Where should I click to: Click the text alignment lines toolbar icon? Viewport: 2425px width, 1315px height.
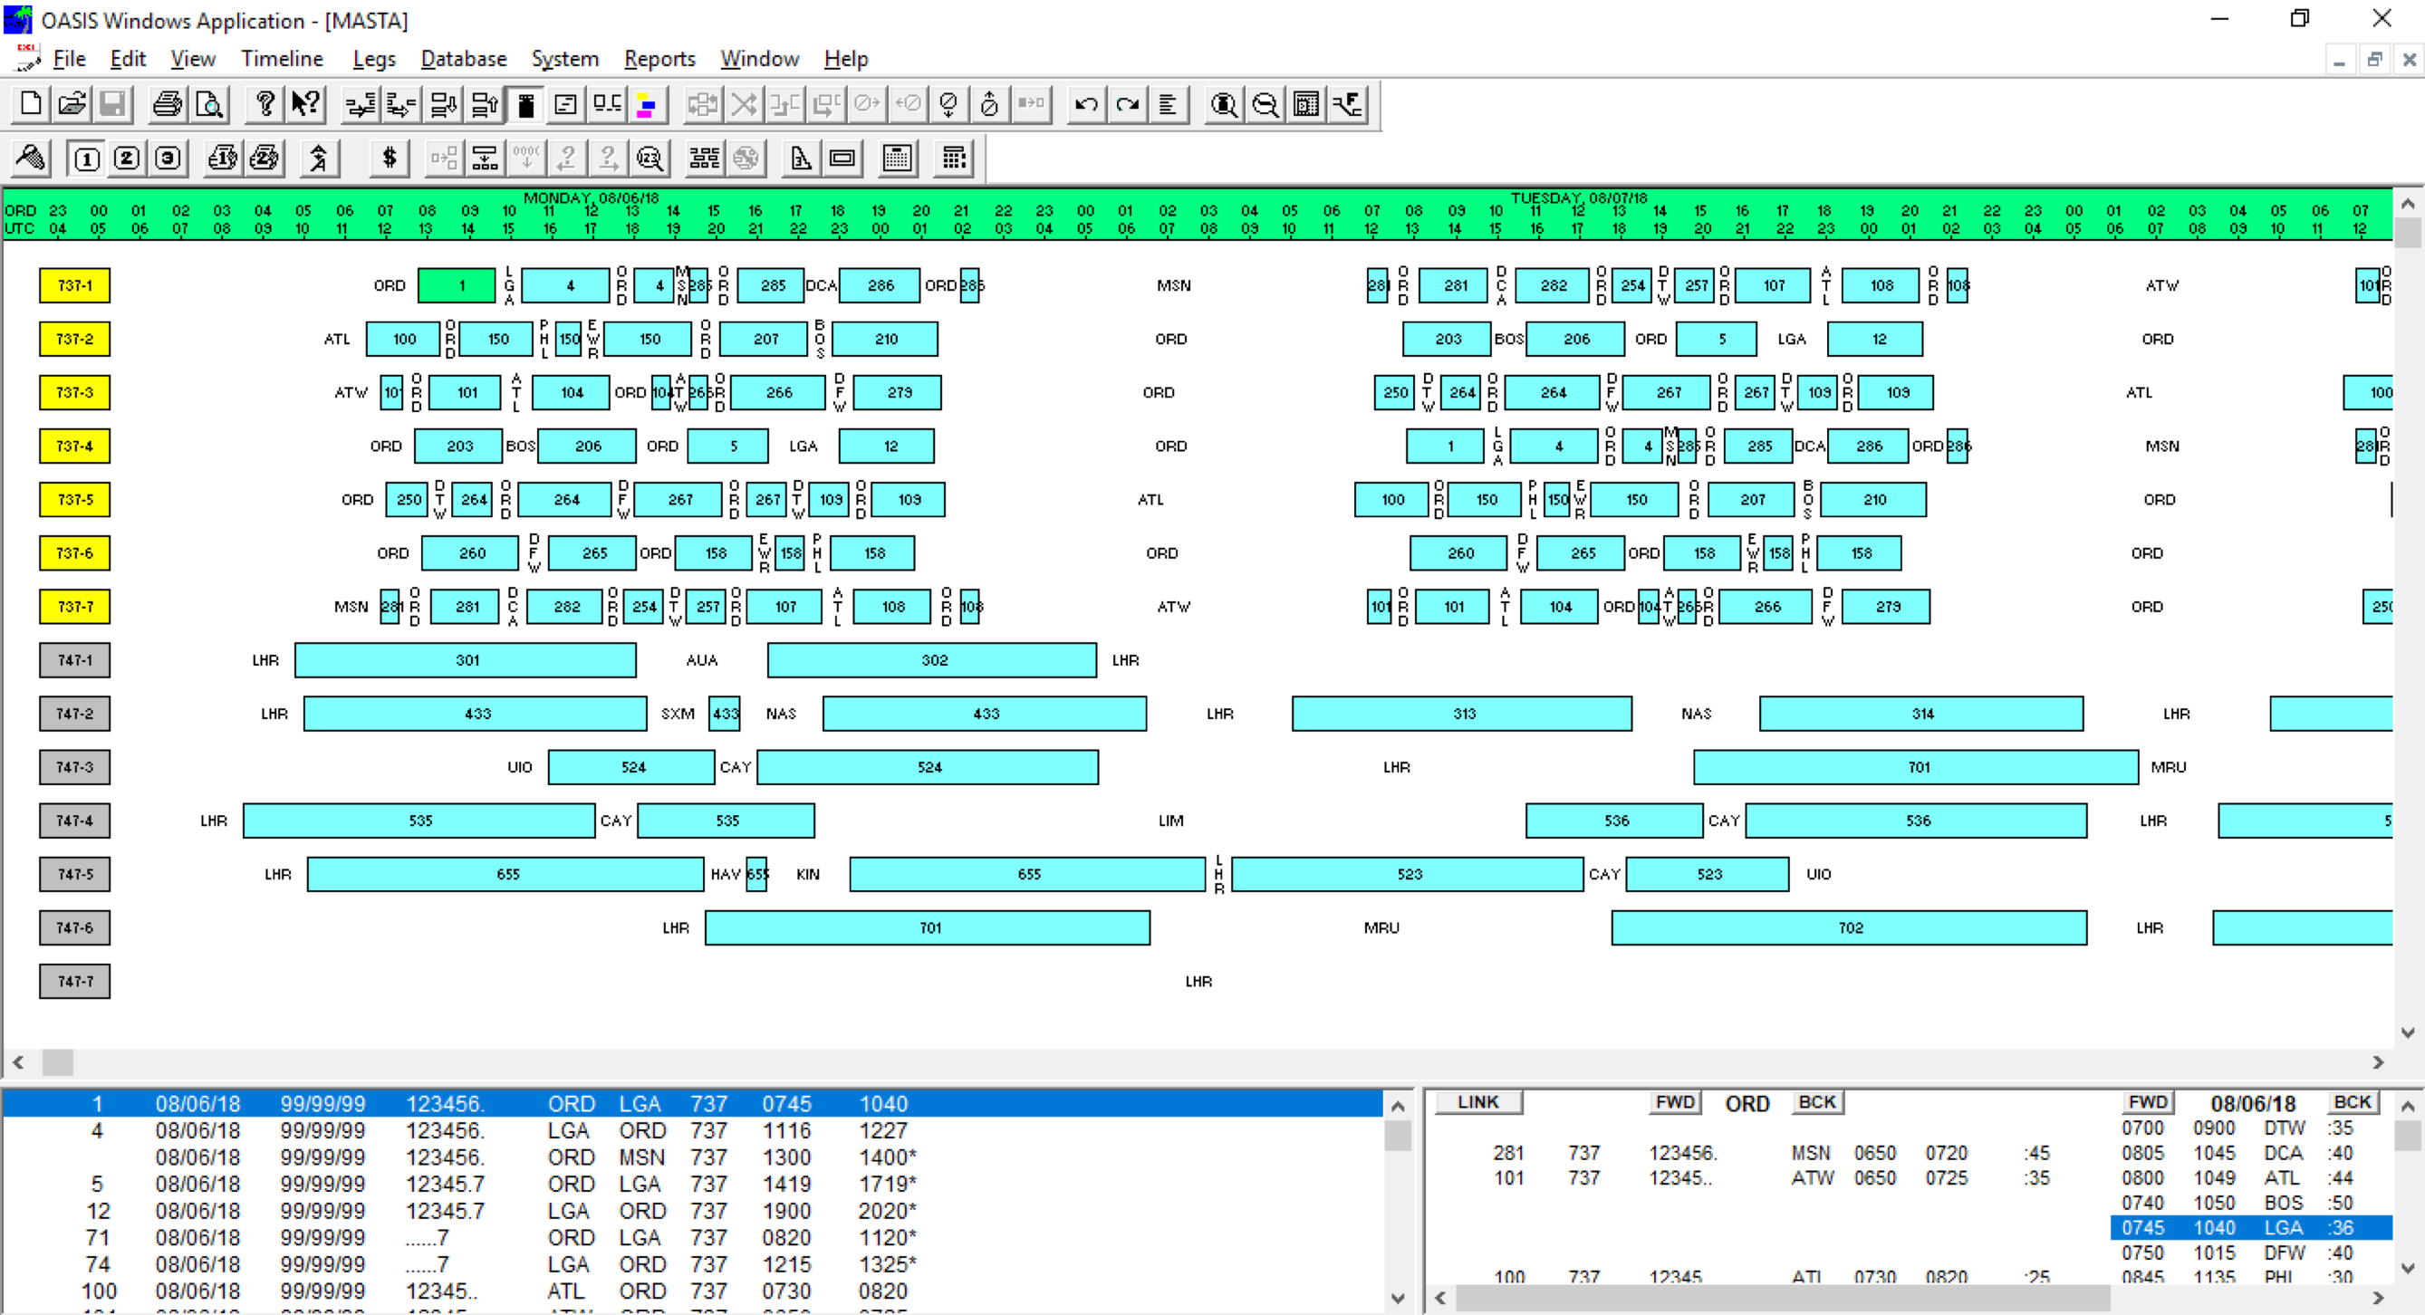tap(1169, 104)
